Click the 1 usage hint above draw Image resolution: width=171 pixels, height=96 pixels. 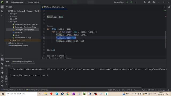pyautogui.click(x=50, y=26)
